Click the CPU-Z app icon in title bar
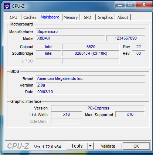This screenshot has height=155, width=153. [x=7, y=6]
